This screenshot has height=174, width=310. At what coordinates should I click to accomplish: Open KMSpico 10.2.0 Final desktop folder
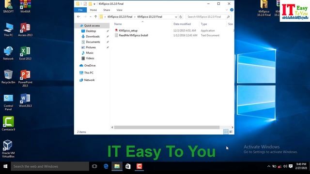pyautogui.click(x=264, y=8)
